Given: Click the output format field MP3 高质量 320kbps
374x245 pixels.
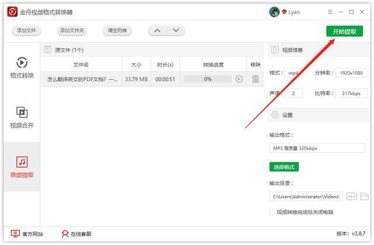Looking at the screenshot, I should click(317, 148).
